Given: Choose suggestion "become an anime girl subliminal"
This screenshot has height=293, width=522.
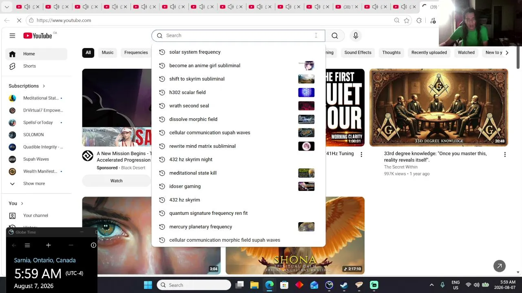Looking at the screenshot, I should tap(239, 66).
